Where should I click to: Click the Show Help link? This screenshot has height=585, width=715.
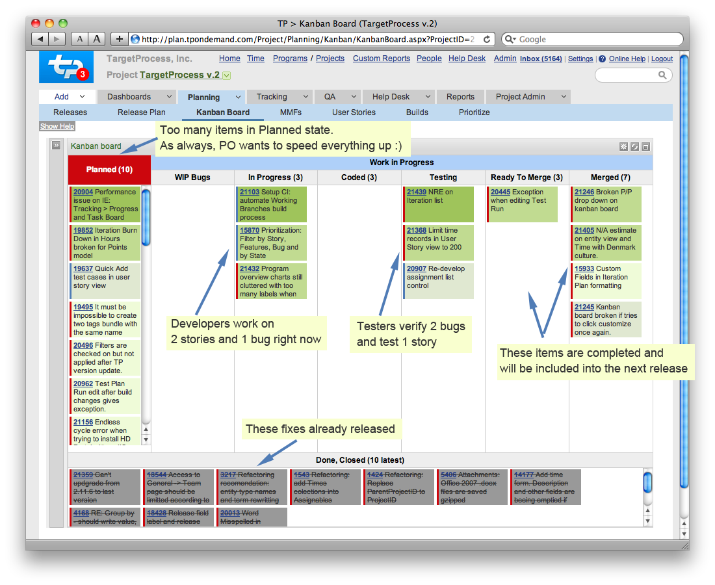[57, 126]
